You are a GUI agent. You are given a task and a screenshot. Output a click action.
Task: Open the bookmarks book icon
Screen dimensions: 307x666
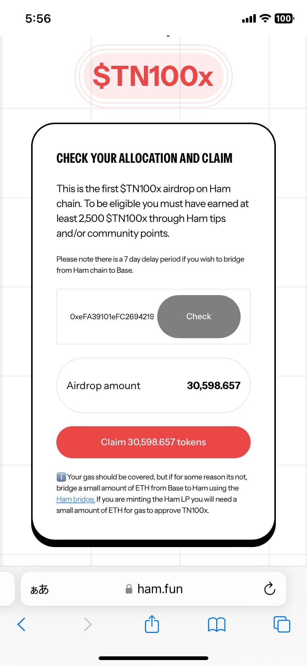(217, 624)
